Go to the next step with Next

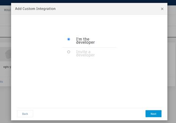coord(153,114)
